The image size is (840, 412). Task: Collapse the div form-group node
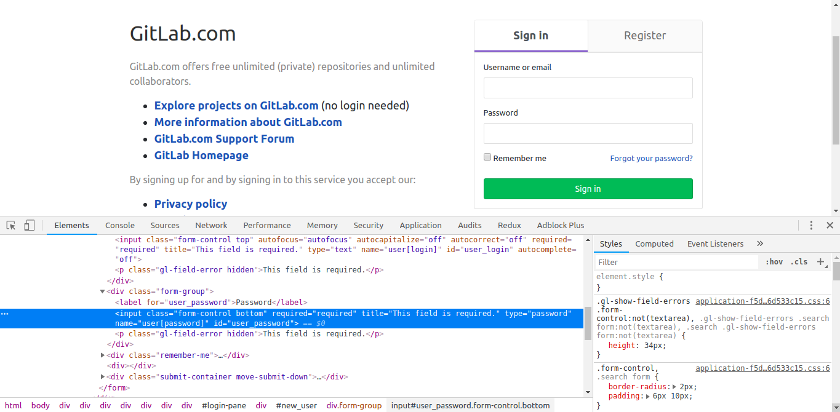point(103,291)
